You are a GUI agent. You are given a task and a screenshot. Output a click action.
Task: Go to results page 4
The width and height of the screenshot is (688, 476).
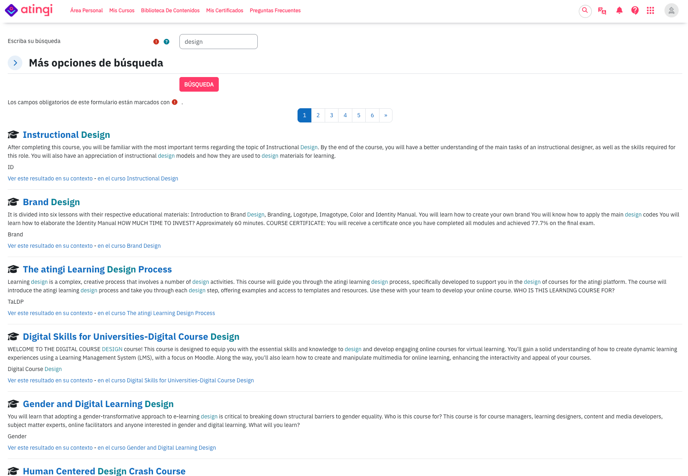click(x=345, y=115)
